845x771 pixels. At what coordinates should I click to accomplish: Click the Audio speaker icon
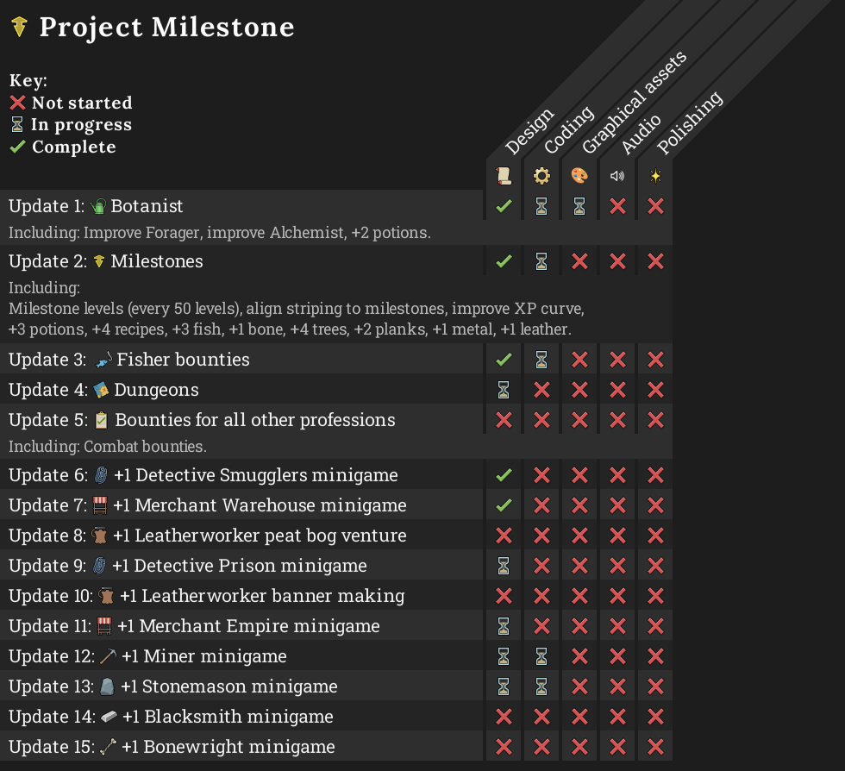click(x=617, y=176)
